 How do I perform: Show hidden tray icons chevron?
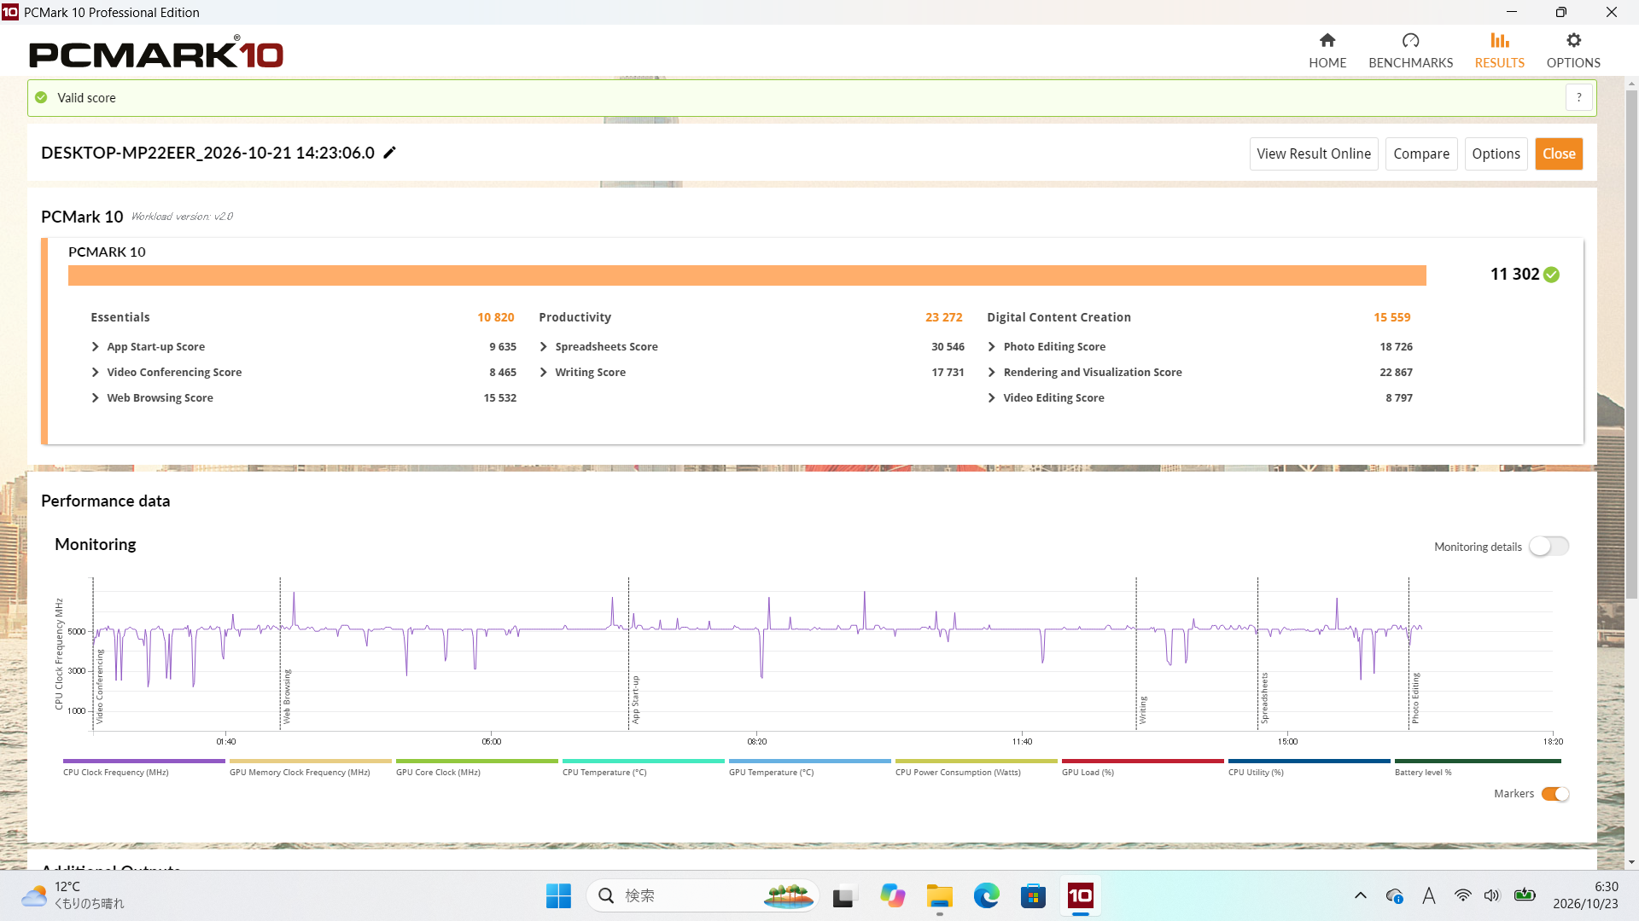coord(1360,895)
